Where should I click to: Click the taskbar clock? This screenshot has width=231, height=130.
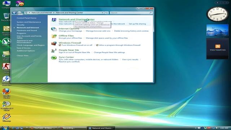coord(224,128)
